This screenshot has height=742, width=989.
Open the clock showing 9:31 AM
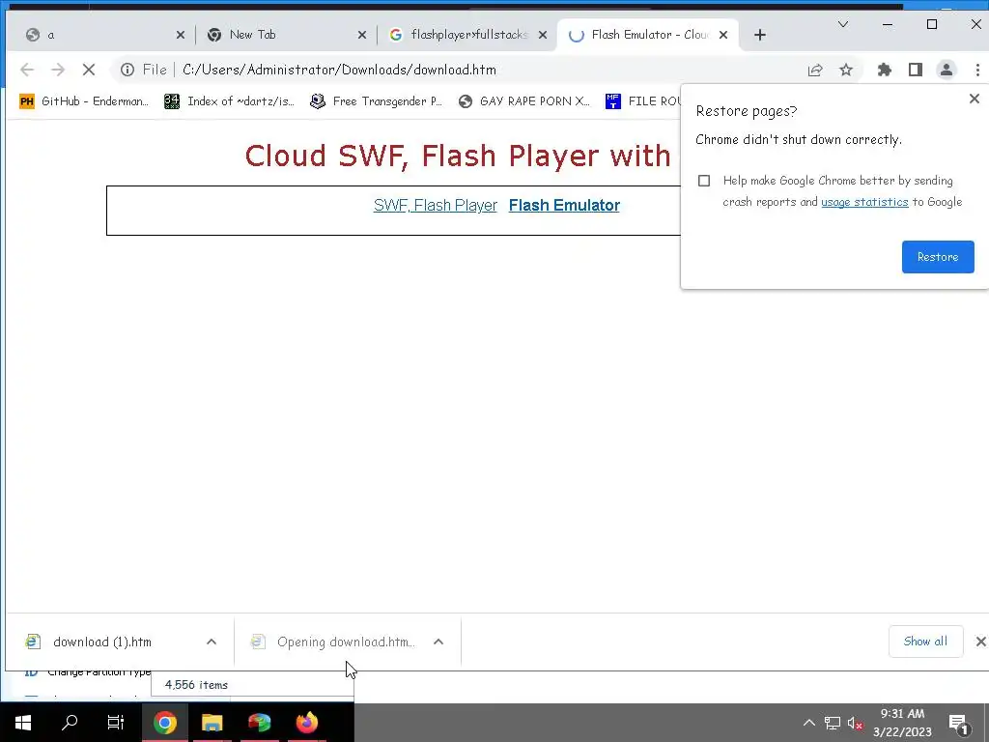(x=903, y=723)
